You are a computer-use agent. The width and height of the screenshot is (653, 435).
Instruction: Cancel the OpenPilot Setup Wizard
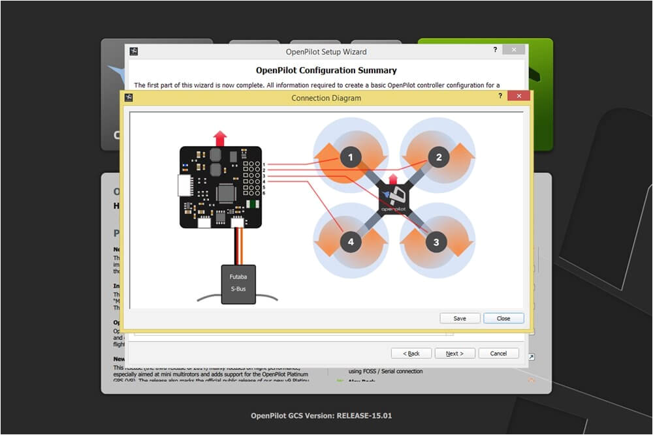498,353
